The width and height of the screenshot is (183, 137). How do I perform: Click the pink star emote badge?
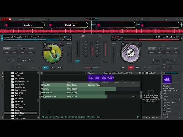[6, 25]
